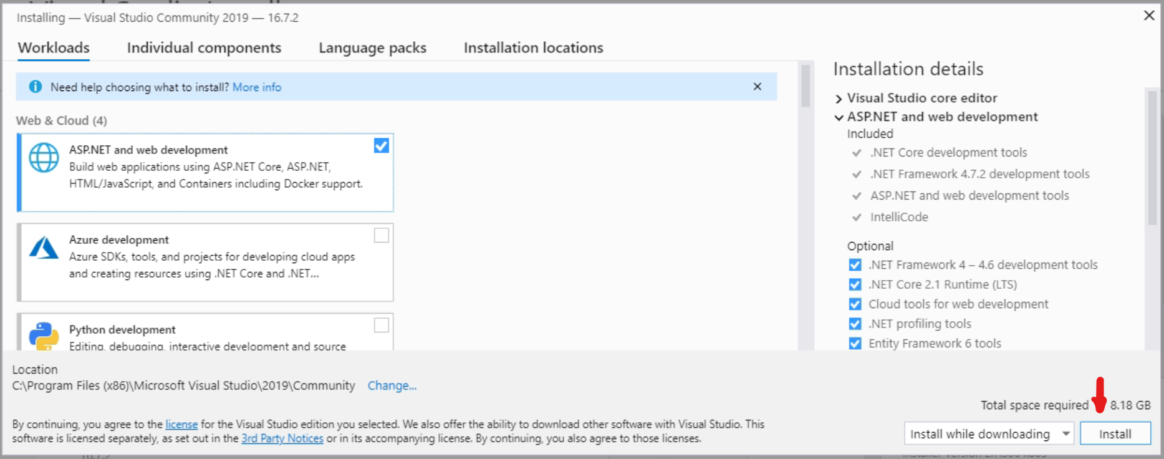Click the installation path text
Viewport: 1164px width, 459px height.
point(184,385)
